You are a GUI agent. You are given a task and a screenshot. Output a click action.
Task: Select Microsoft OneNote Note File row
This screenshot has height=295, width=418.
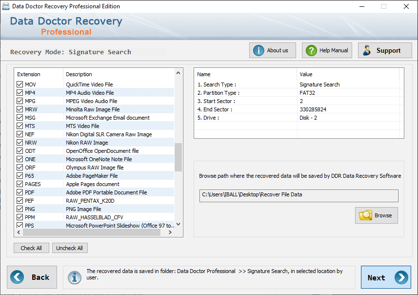click(94, 159)
